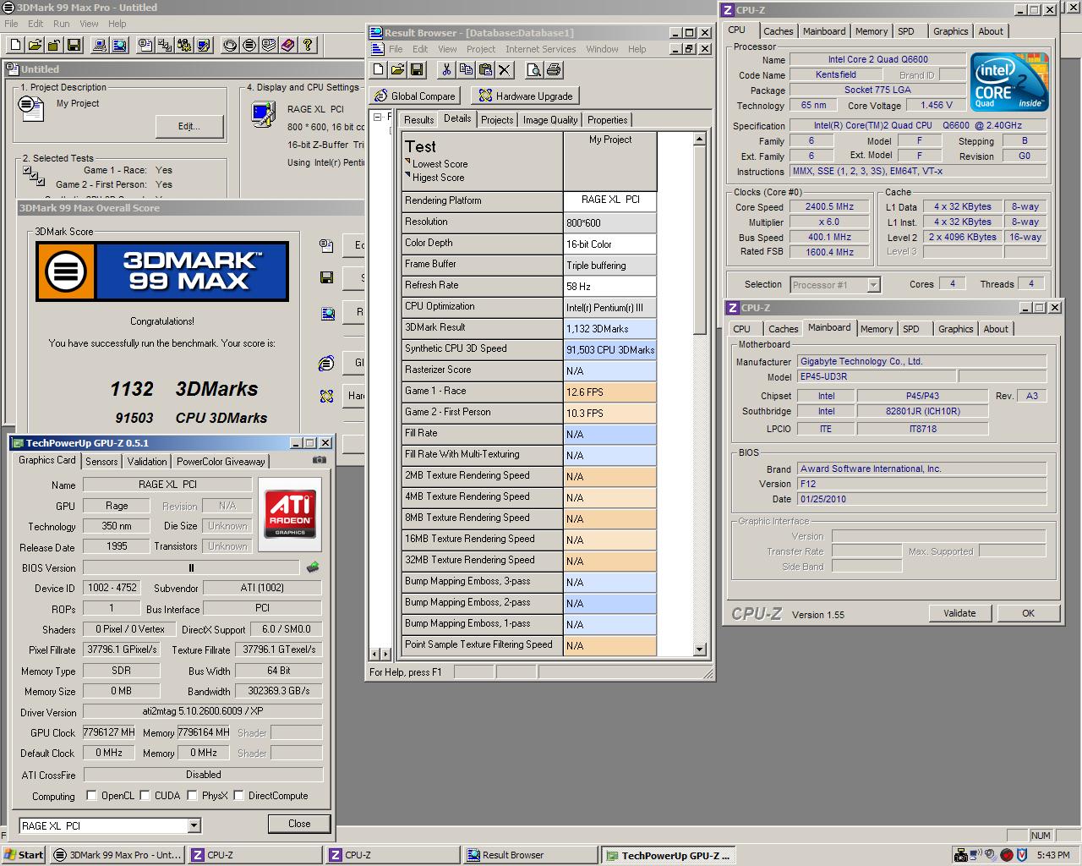Enable the PhysX checkbox in GPU-Z
Image resolution: width=1082 pixels, height=866 pixels.
click(192, 796)
